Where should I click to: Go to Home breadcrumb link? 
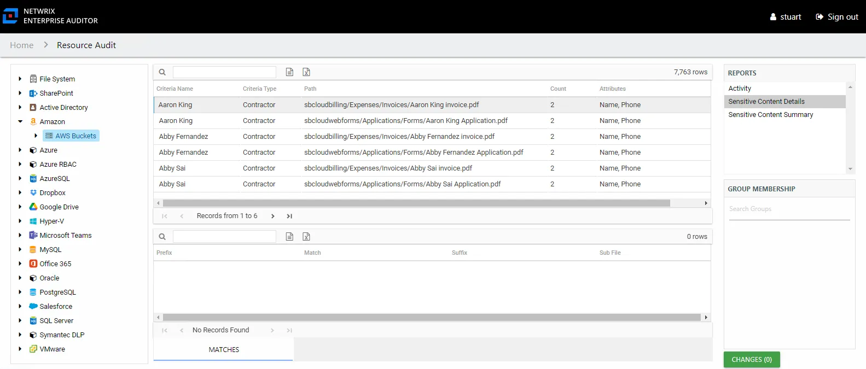click(x=22, y=45)
